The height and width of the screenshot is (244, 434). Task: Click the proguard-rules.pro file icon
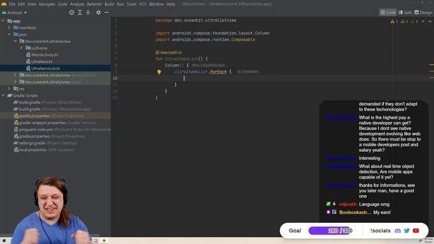[x=16, y=129]
